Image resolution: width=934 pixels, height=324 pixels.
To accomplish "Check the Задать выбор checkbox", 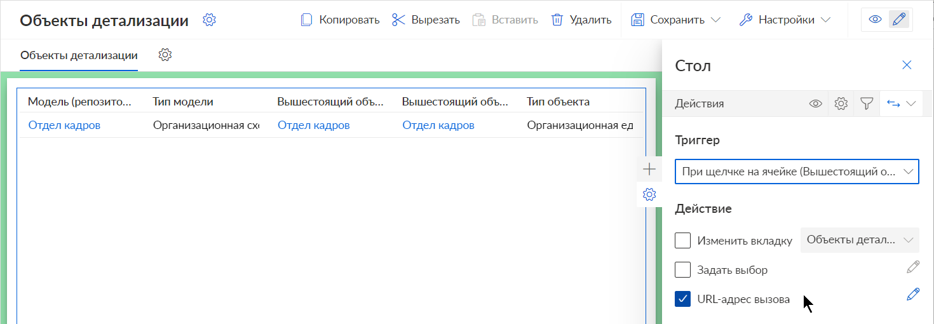I will pos(682,269).
